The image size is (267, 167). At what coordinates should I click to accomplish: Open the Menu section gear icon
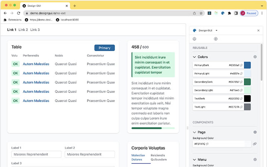255,159
